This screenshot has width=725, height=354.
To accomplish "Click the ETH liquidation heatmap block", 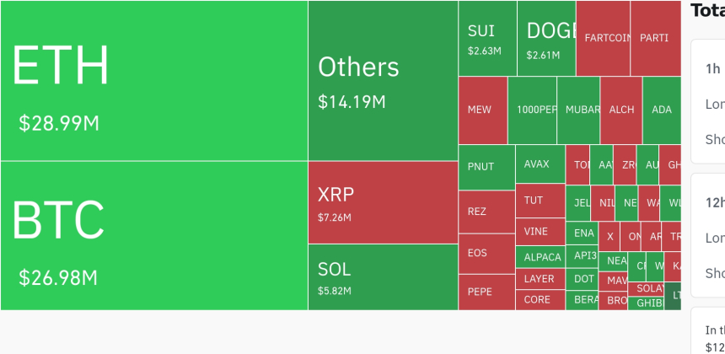I will 153,81.
